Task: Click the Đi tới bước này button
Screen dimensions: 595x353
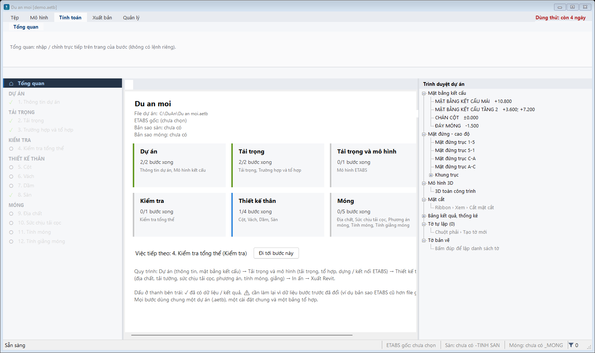Action: coord(276,253)
